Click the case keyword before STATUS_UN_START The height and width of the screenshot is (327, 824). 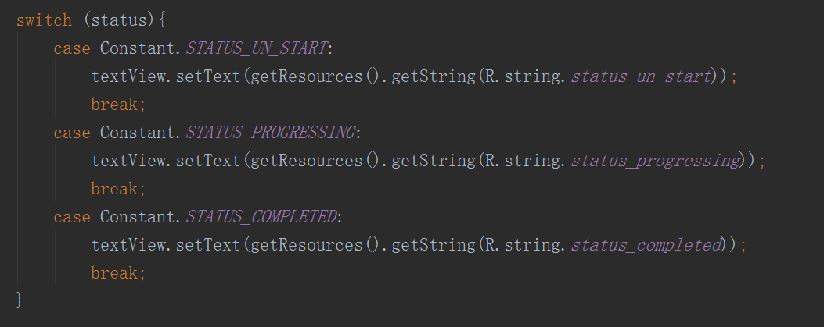pyautogui.click(x=72, y=48)
